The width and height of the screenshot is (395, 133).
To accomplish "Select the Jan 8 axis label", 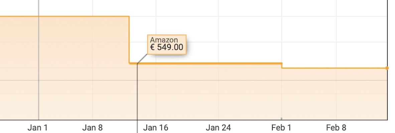I will click(x=93, y=128).
